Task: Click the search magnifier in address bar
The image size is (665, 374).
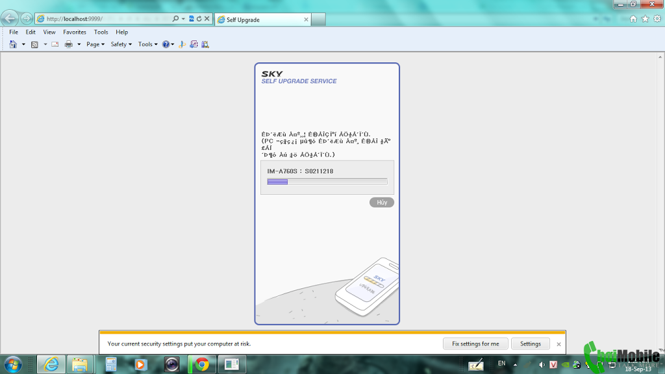Action: 175,19
